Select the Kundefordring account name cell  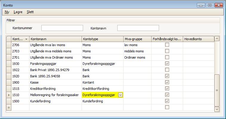55,101
